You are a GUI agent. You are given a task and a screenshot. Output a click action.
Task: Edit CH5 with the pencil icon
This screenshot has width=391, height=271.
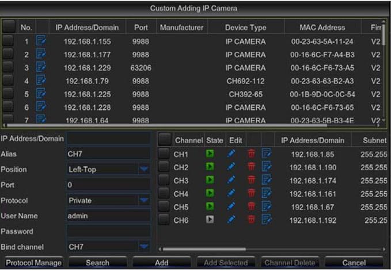(231, 206)
